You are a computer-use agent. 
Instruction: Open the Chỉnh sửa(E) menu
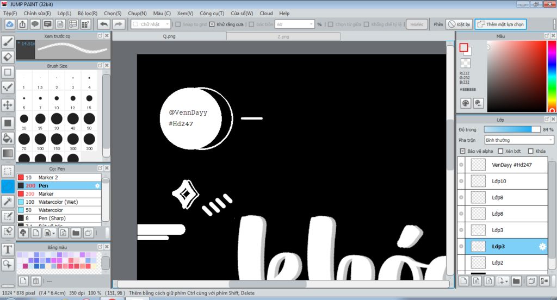pyautogui.click(x=38, y=13)
